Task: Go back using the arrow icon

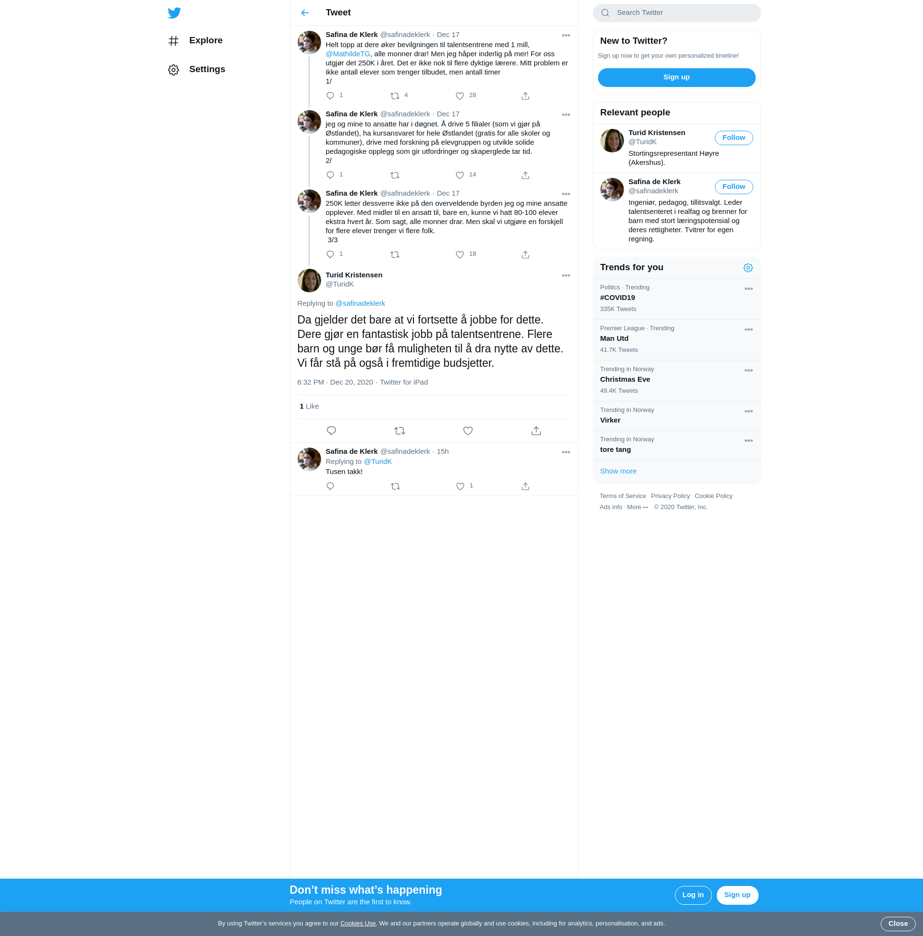Action: click(x=305, y=12)
